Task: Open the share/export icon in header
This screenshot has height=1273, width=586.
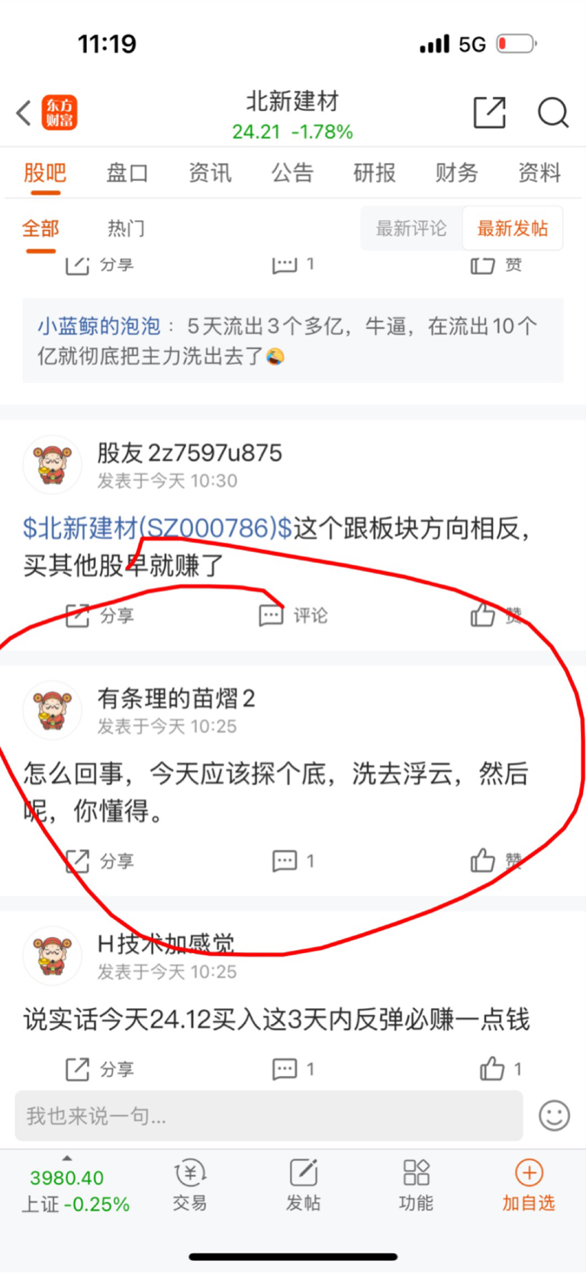Action: coord(490,112)
